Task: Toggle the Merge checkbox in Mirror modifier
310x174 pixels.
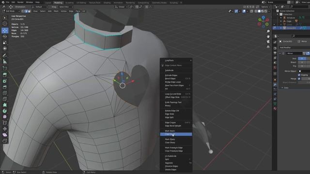Action: pos(299,79)
